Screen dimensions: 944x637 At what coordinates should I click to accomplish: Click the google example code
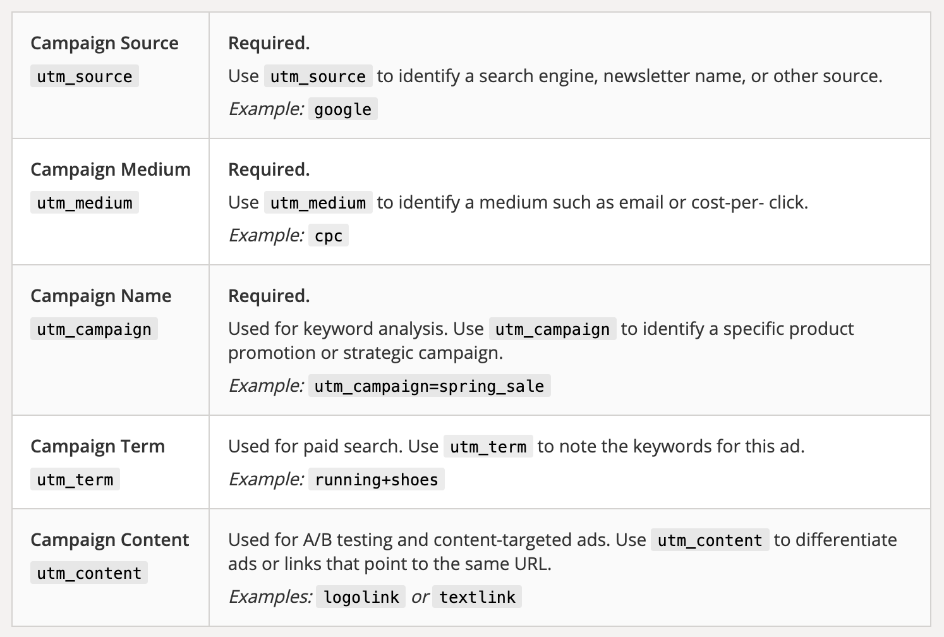(343, 109)
